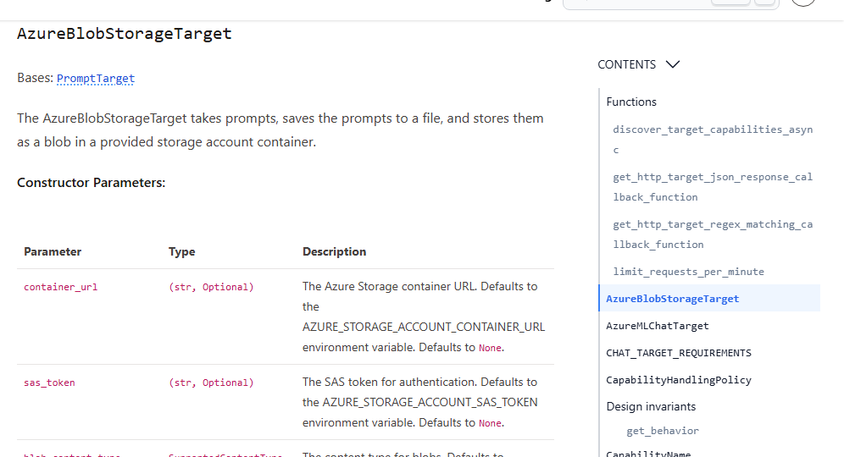Open the Design invariants contents section

651,406
